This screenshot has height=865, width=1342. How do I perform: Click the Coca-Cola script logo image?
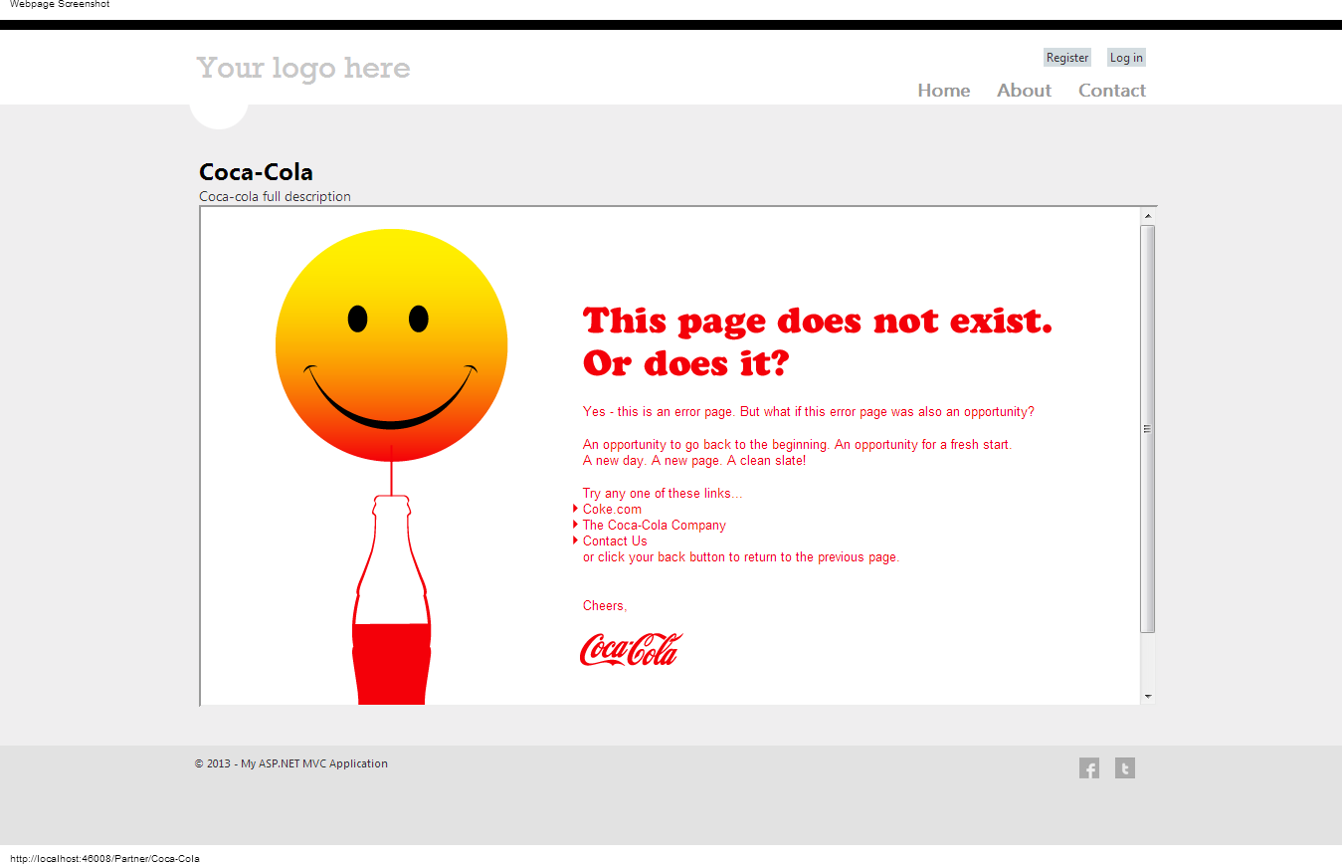(631, 649)
